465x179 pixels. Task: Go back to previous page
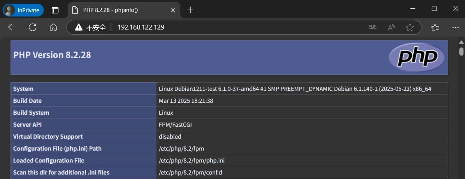pos(12,27)
